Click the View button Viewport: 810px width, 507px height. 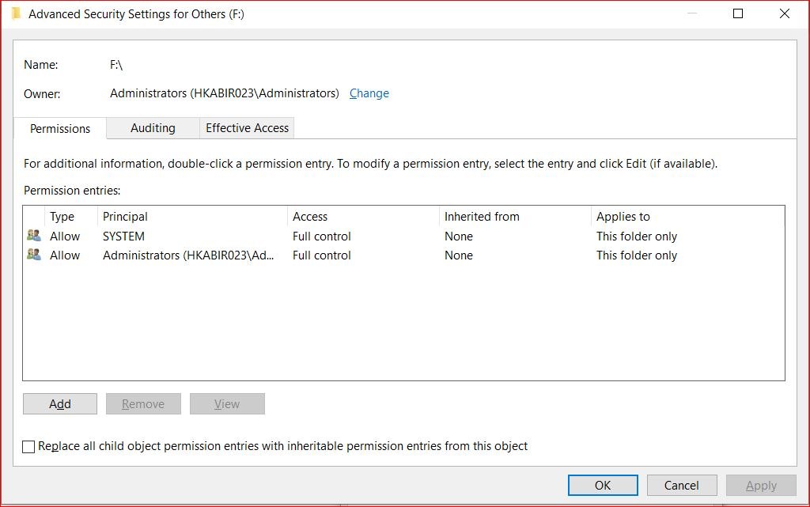pyautogui.click(x=227, y=403)
